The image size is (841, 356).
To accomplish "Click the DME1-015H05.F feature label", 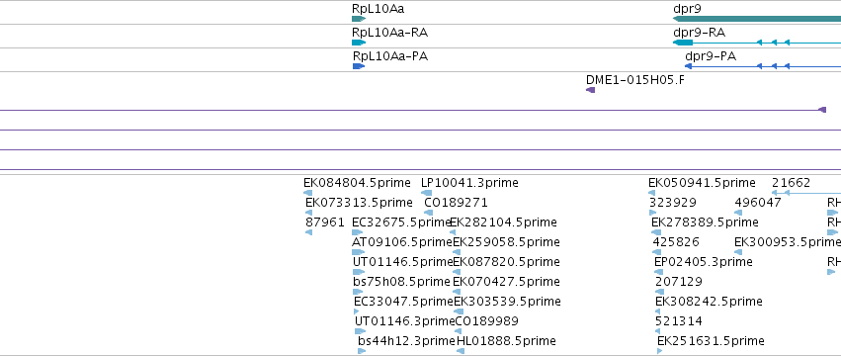I will tap(635, 80).
